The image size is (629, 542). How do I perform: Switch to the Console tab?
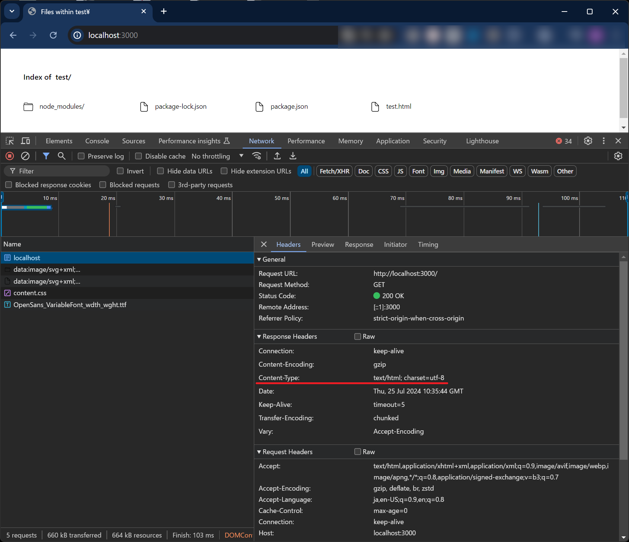97,141
